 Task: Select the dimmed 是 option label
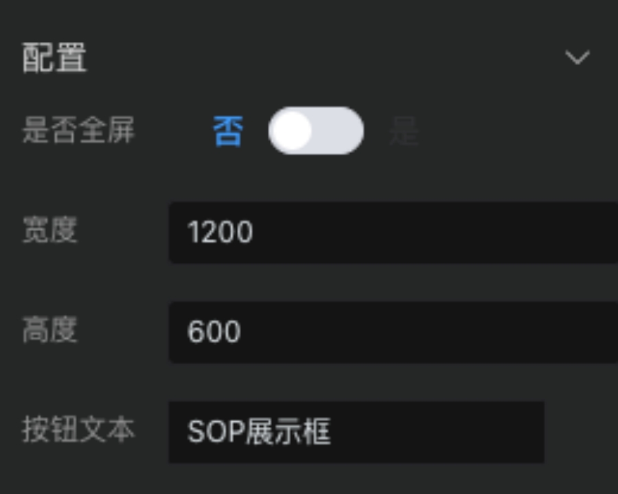(404, 130)
